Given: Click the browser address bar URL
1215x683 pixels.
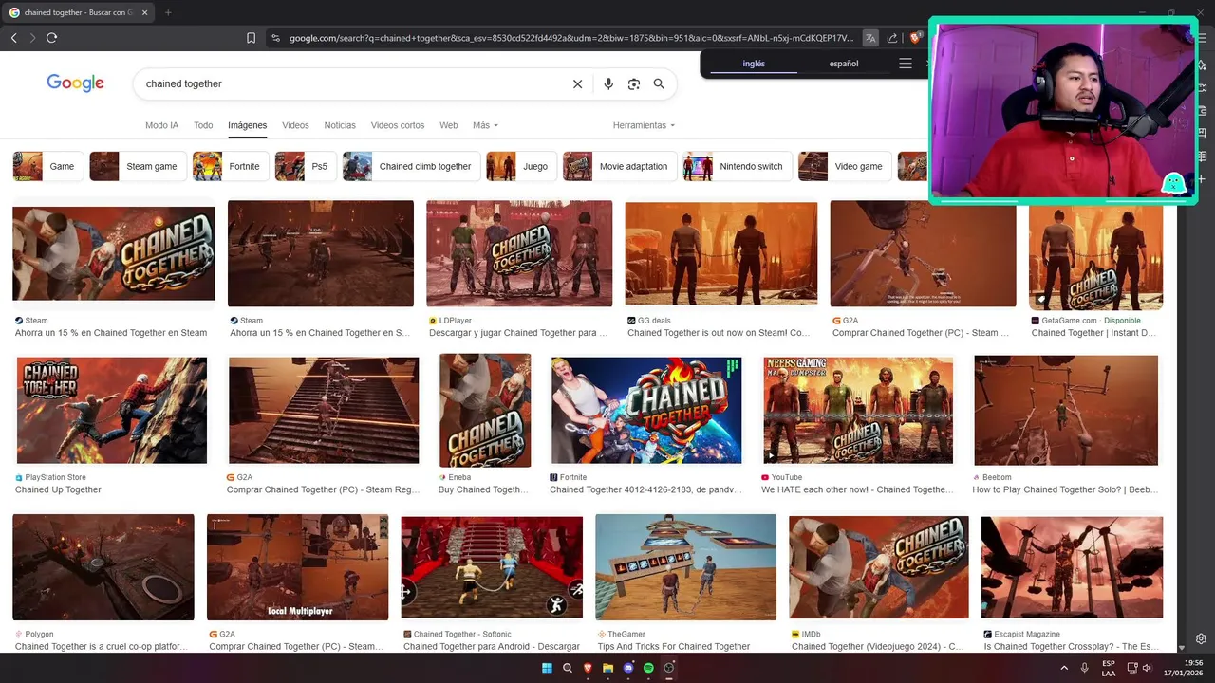Looking at the screenshot, I should tap(570, 38).
